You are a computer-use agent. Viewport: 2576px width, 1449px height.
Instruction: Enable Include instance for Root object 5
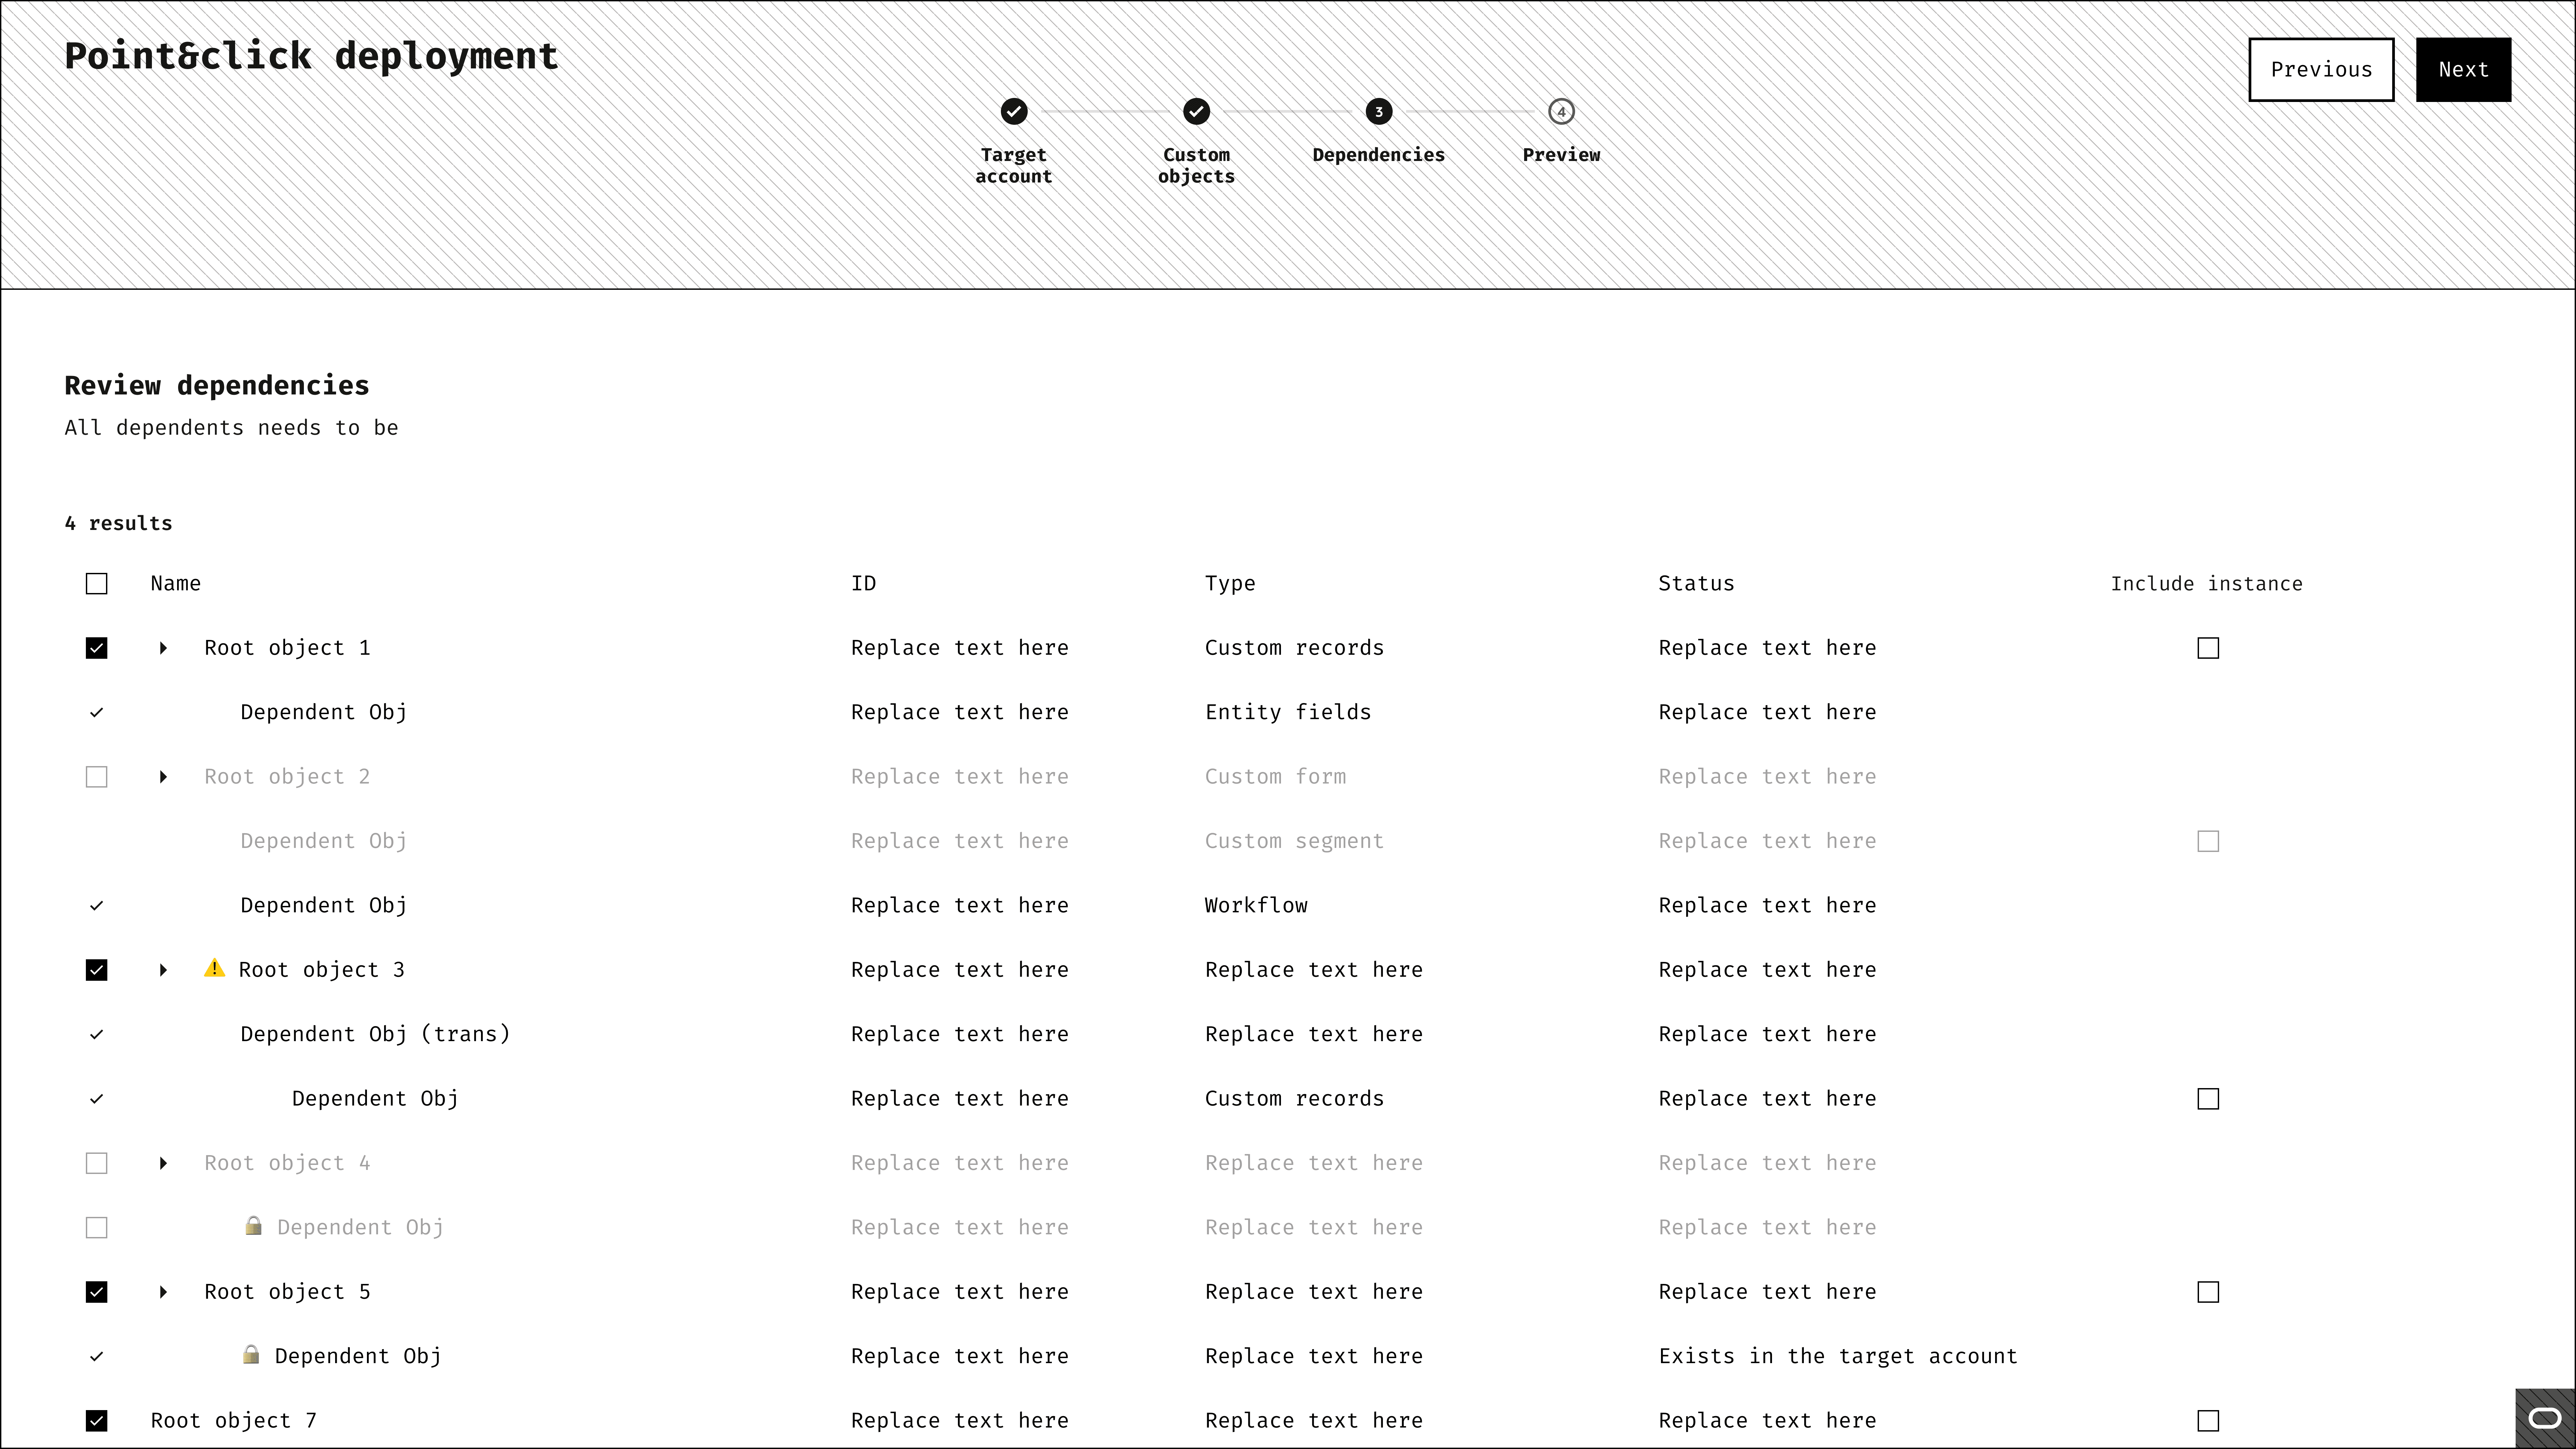2208,1292
